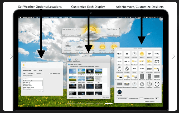Image resolution: width=179 pixels, height=113 pixels.
Task: Open the File menu
Action: coord(37,17)
